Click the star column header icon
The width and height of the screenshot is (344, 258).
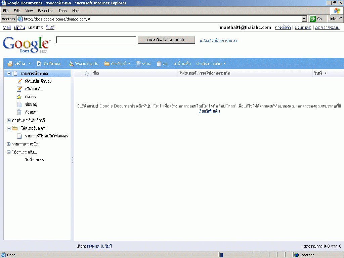coord(87,74)
